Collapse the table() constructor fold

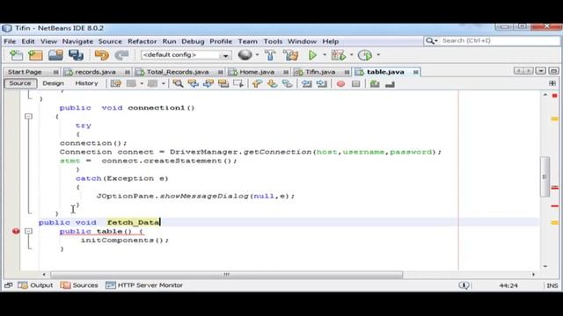(x=28, y=231)
